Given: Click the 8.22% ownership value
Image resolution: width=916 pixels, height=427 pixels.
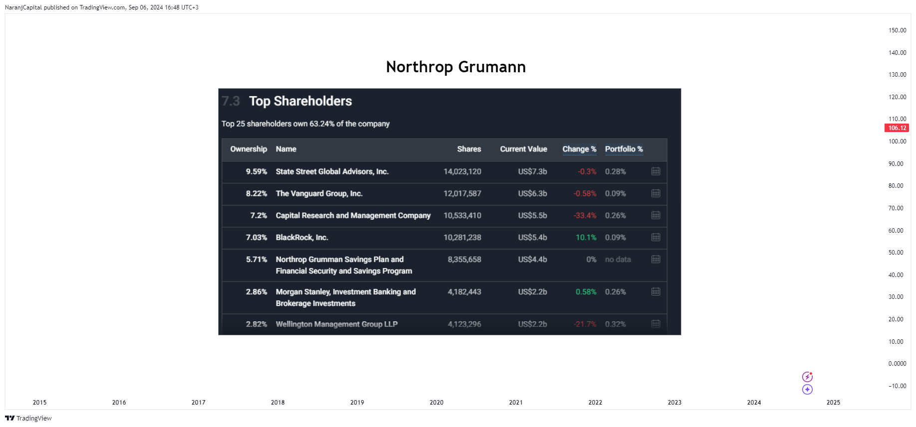Looking at the screenshot, I should pos(256,193).
